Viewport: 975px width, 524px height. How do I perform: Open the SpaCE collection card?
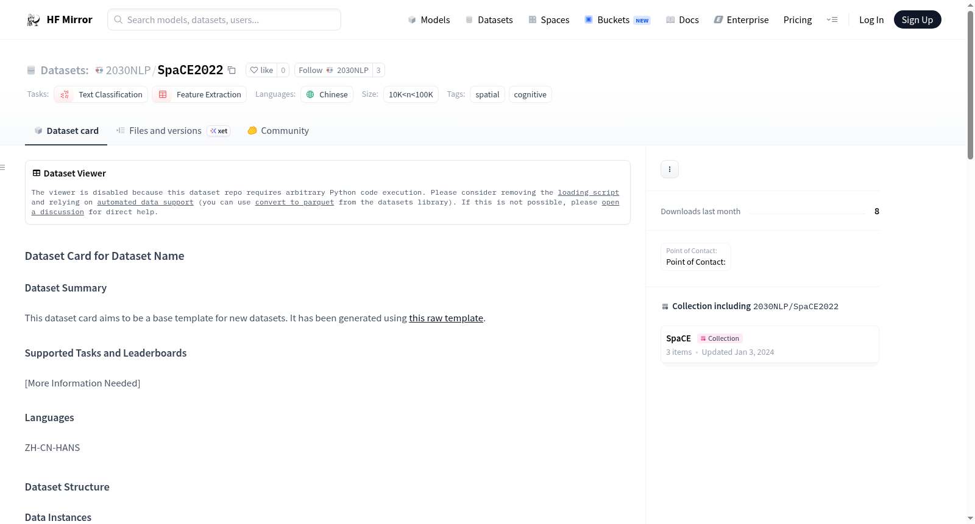point(770,344)
